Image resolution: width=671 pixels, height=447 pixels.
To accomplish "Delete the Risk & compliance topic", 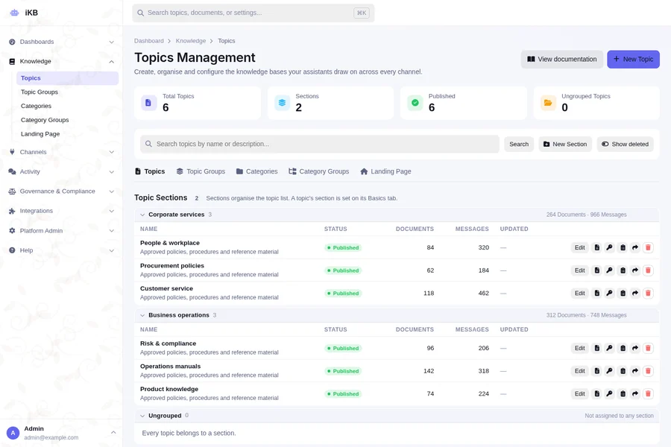I will click(648, 348).
